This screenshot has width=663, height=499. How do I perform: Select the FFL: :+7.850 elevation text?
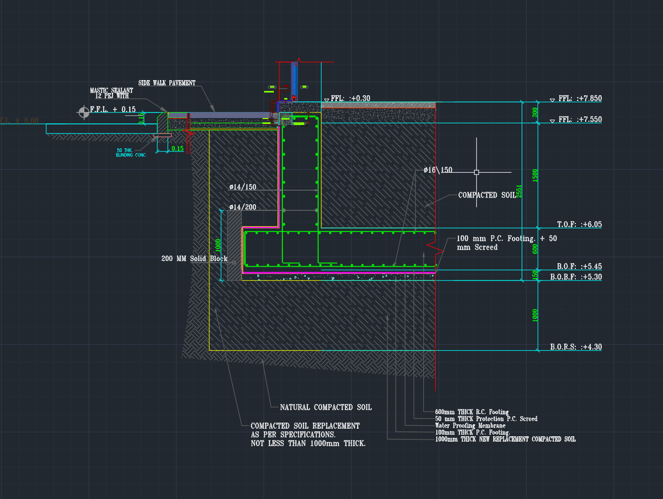click(x=580, y=99)
